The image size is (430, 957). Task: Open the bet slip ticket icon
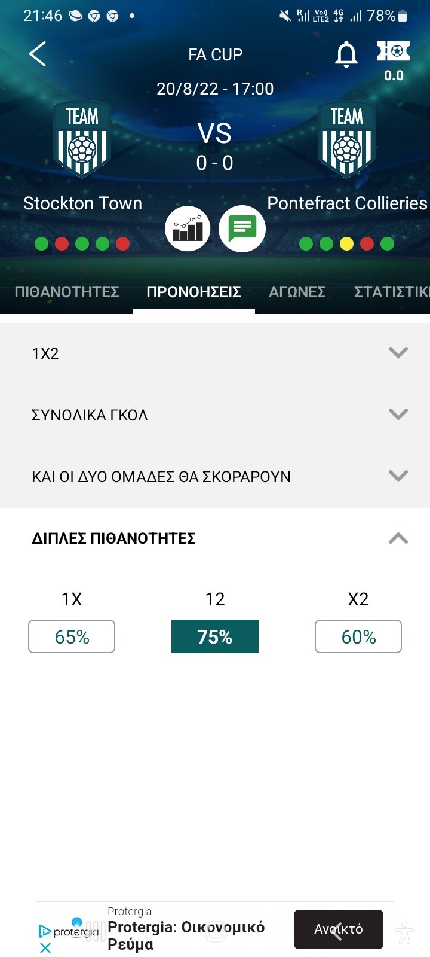tap(393, 53)
